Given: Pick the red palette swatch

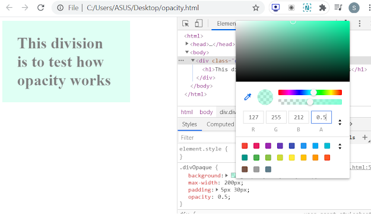Looking at the screenshot, I should point(245,146).
